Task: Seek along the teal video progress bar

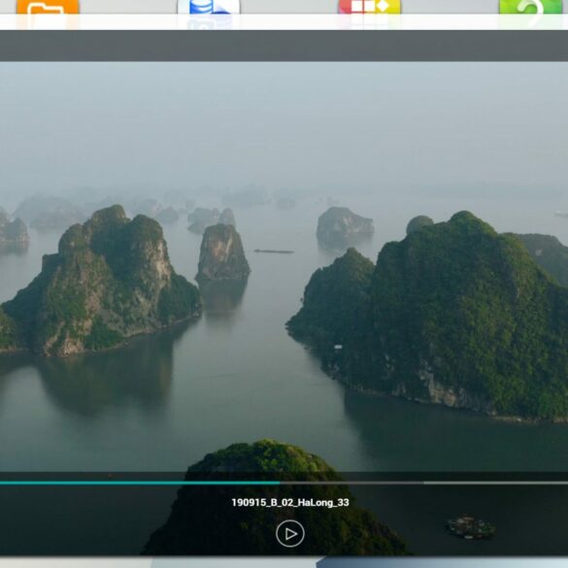Action: [x=284, y=483]
